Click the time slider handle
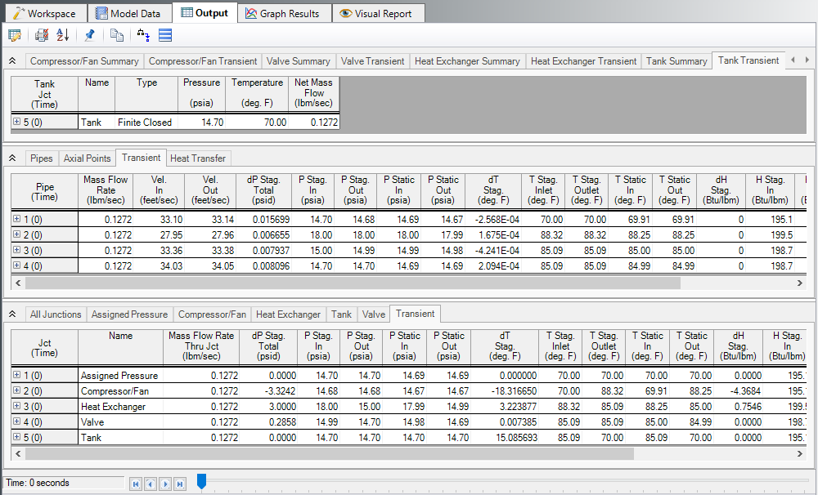Viewport: 818px width, 495px height. pos(201,482)
